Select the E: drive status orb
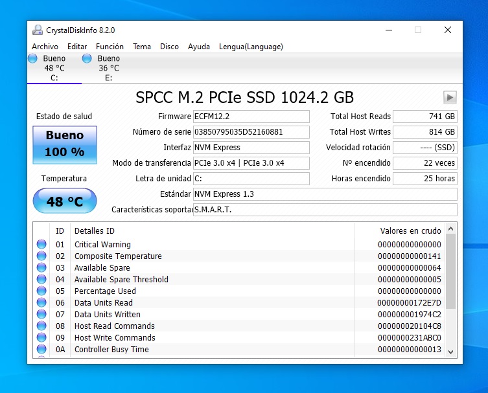488x393 pixels. tap(87, 59)
